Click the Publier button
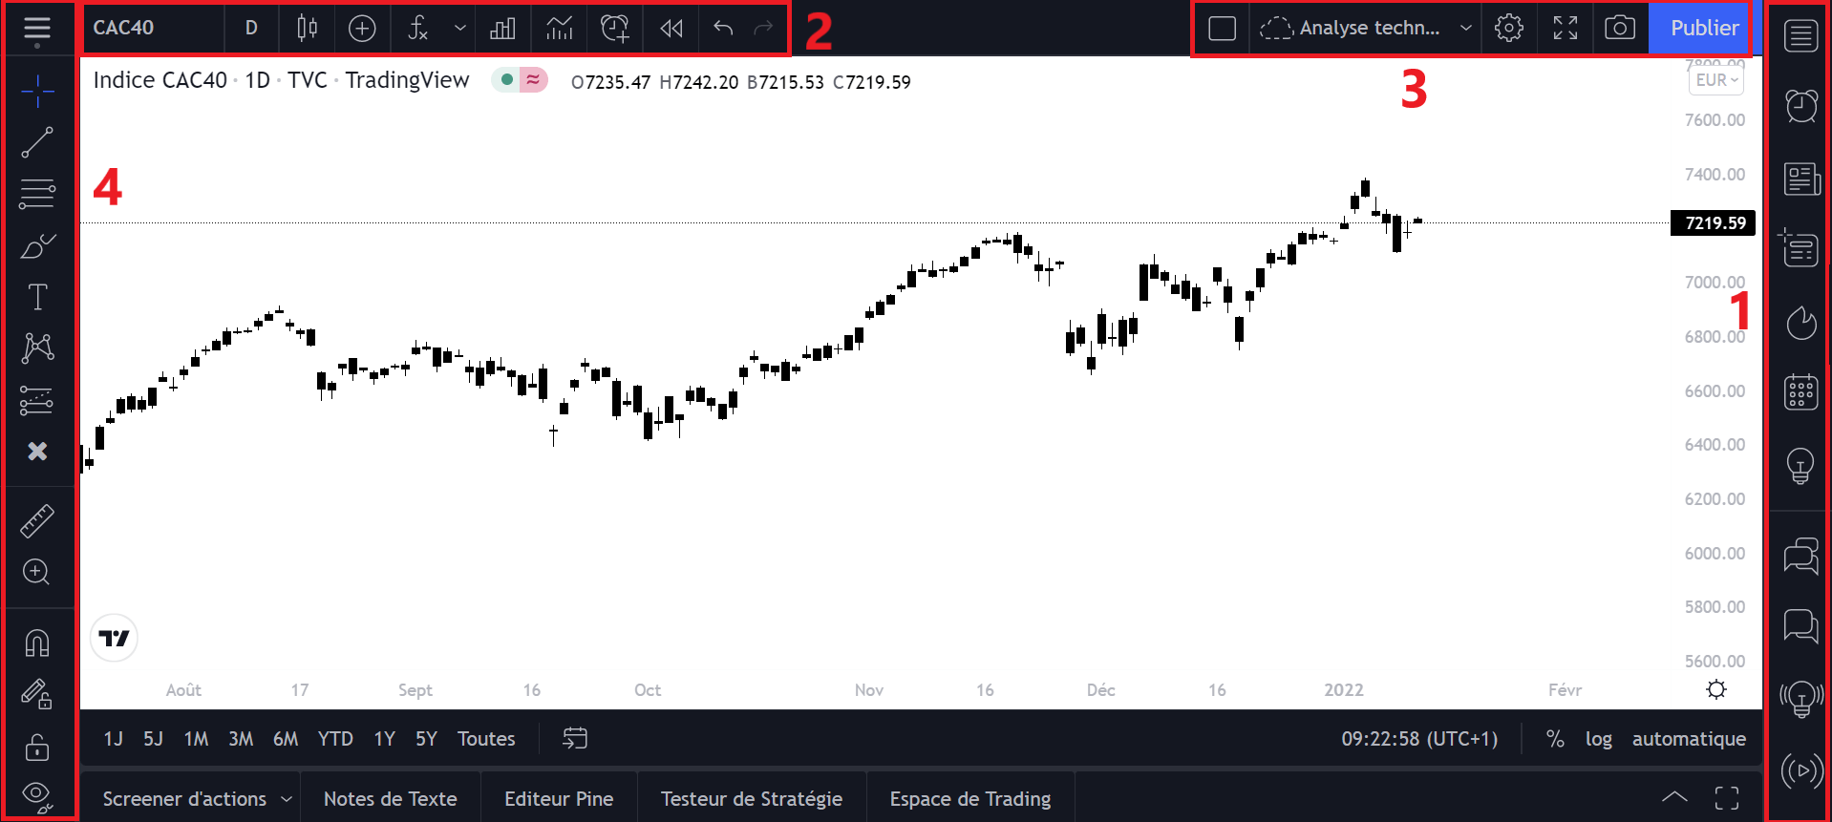The height and width of the screenshot is (822, 1832). pos(1703,29)
